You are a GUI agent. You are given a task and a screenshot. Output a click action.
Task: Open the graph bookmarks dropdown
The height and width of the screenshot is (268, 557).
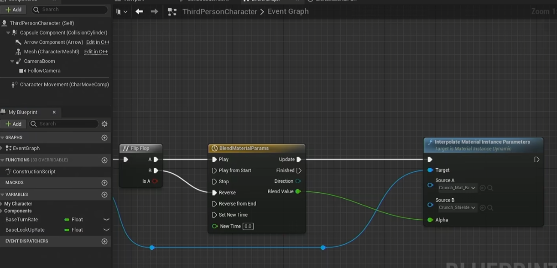pyautogui.click(x=121, y=12)
